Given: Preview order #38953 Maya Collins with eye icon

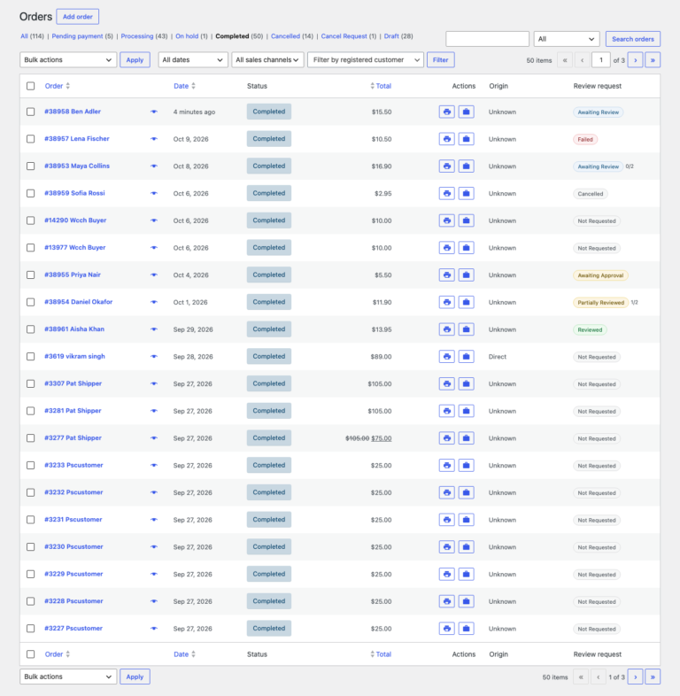Looking at the screenshot, I should point(153,166).
